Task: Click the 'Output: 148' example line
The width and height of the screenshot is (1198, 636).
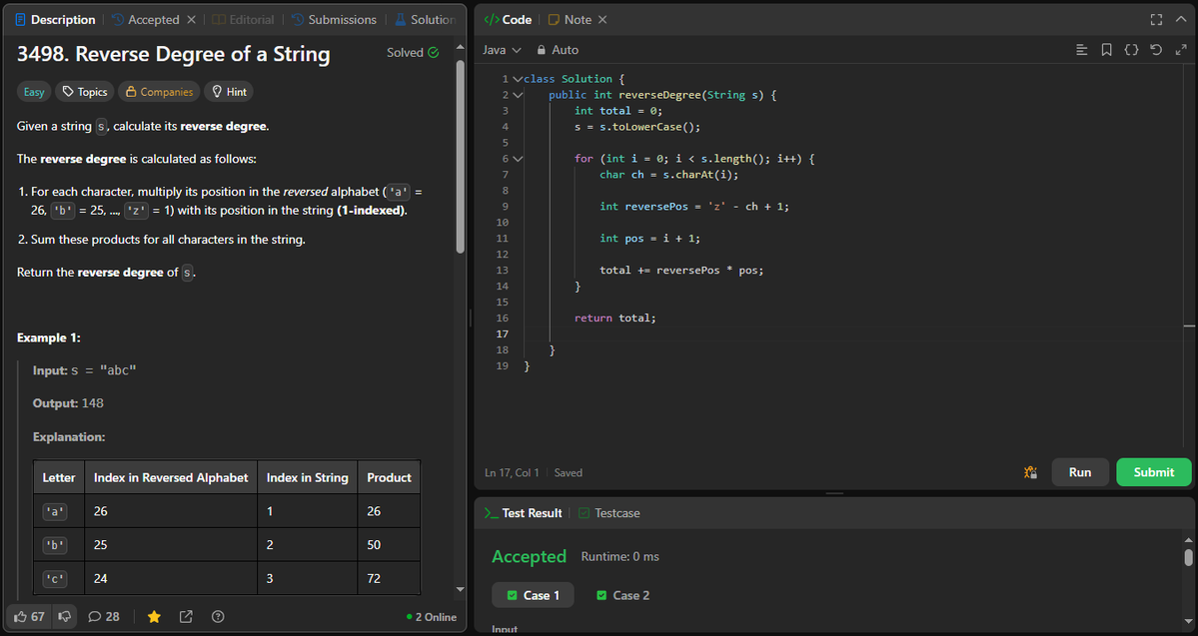Action: 68,403
